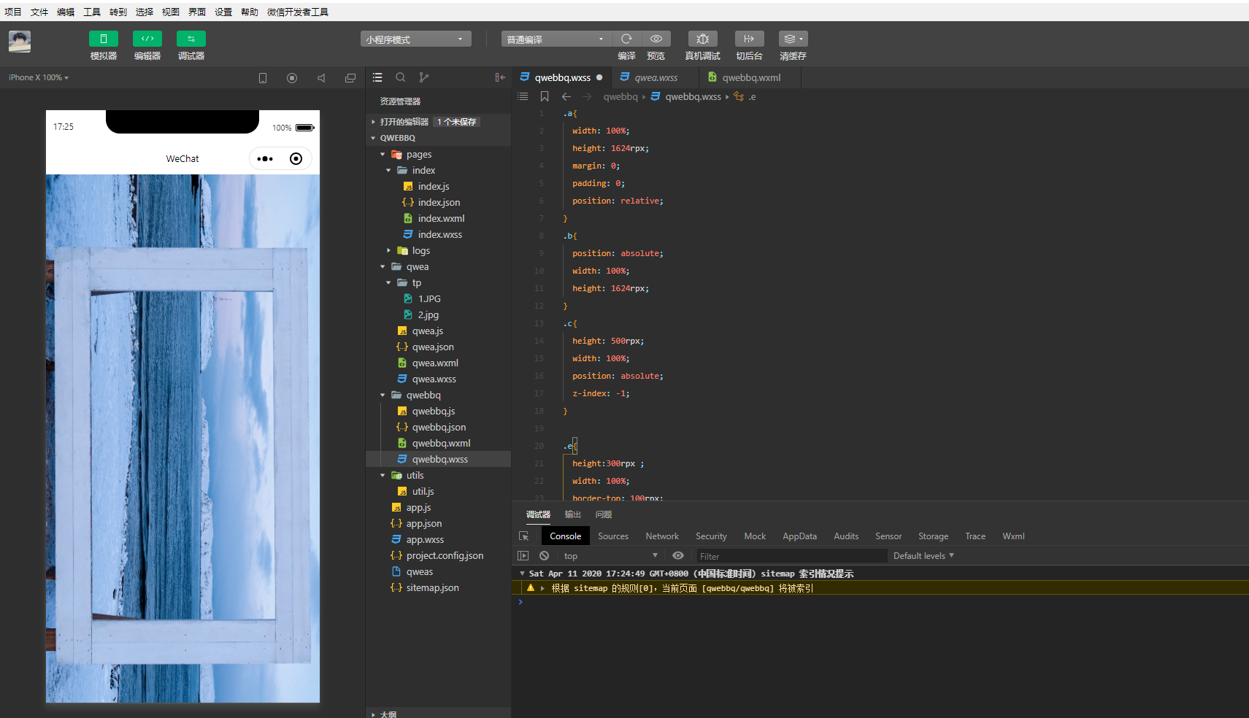This screenshot has width=1249, height=718.
Task: Click the console Filter input field
Action: pos(791,556)
